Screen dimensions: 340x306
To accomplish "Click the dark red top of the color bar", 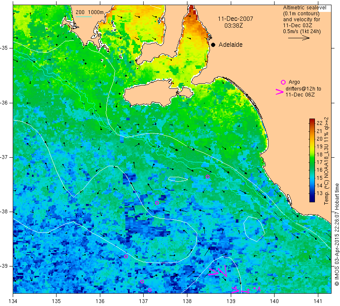I will click(x=312, y=120).
